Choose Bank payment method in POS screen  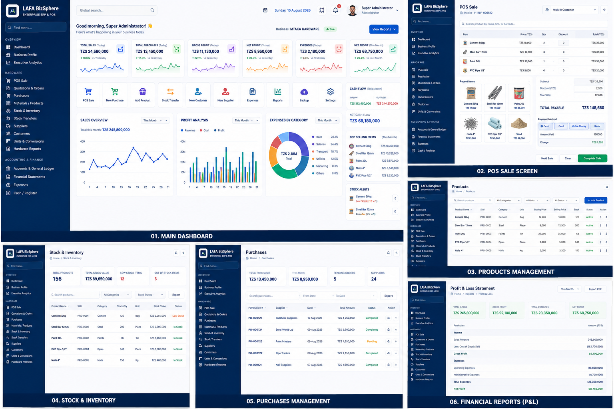(597, 126)
